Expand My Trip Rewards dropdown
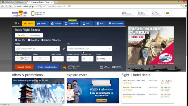 [157, 13]
